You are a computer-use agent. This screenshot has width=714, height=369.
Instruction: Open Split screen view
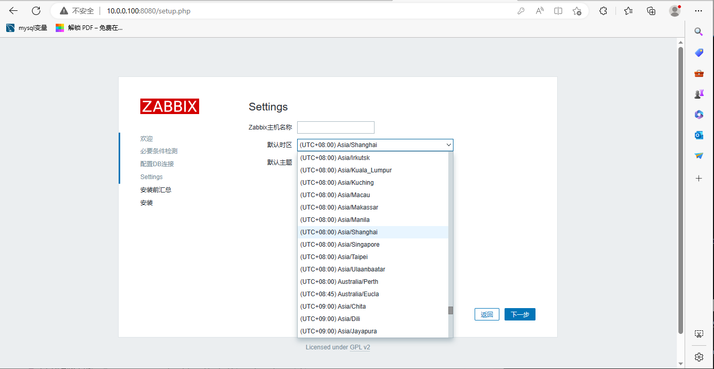[558, 11]
